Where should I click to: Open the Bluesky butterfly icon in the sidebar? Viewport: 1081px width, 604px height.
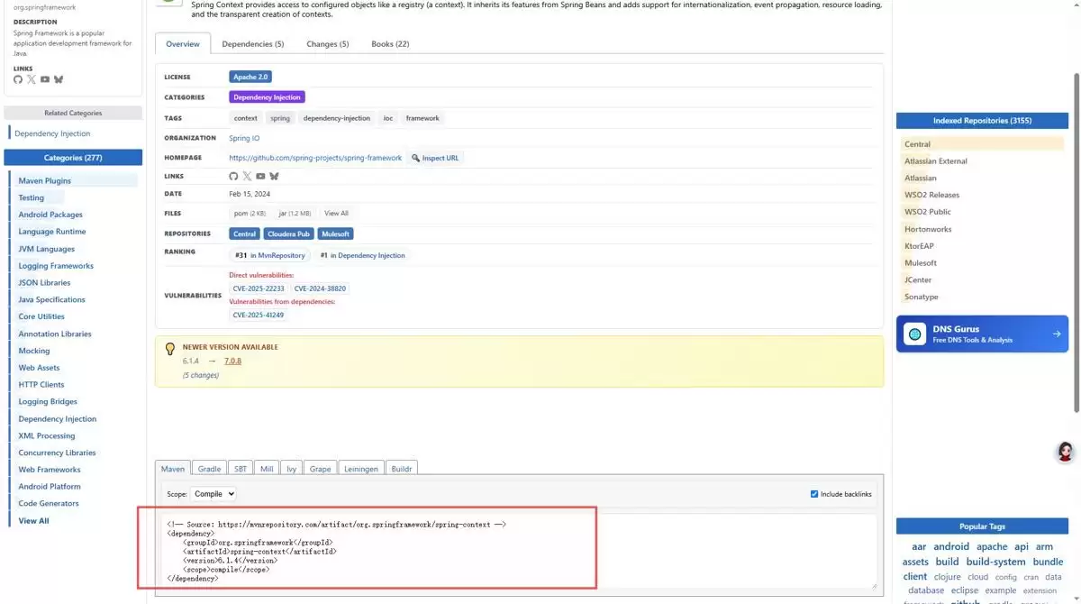pos(59,79)
